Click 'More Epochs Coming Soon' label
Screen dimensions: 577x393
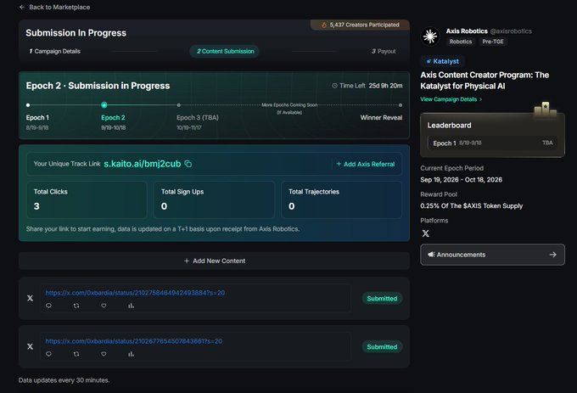pyautogui.click(x=289, y=105)
